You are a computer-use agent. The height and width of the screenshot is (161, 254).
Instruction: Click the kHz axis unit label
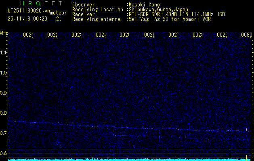pos(4,33)
